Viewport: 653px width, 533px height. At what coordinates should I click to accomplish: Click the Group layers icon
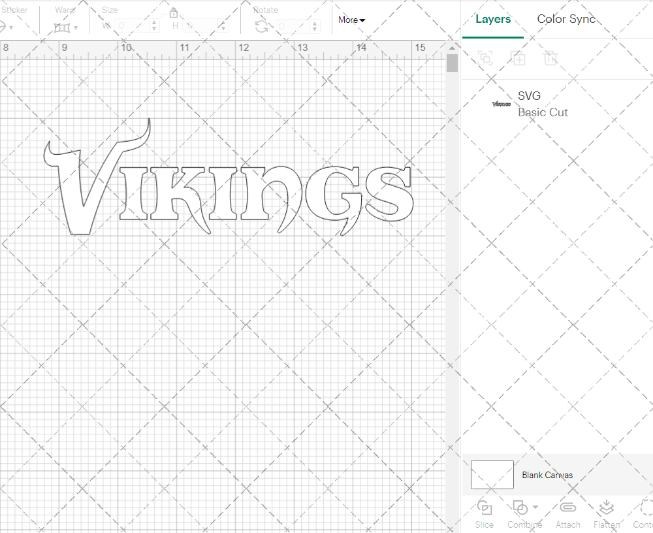click(x=485, y=58)
